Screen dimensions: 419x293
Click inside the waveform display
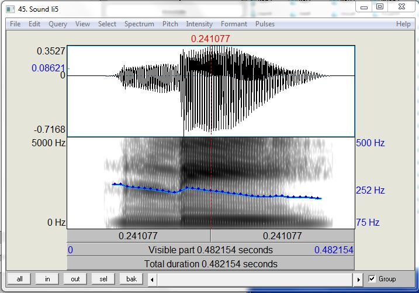[x=211, y=91]
